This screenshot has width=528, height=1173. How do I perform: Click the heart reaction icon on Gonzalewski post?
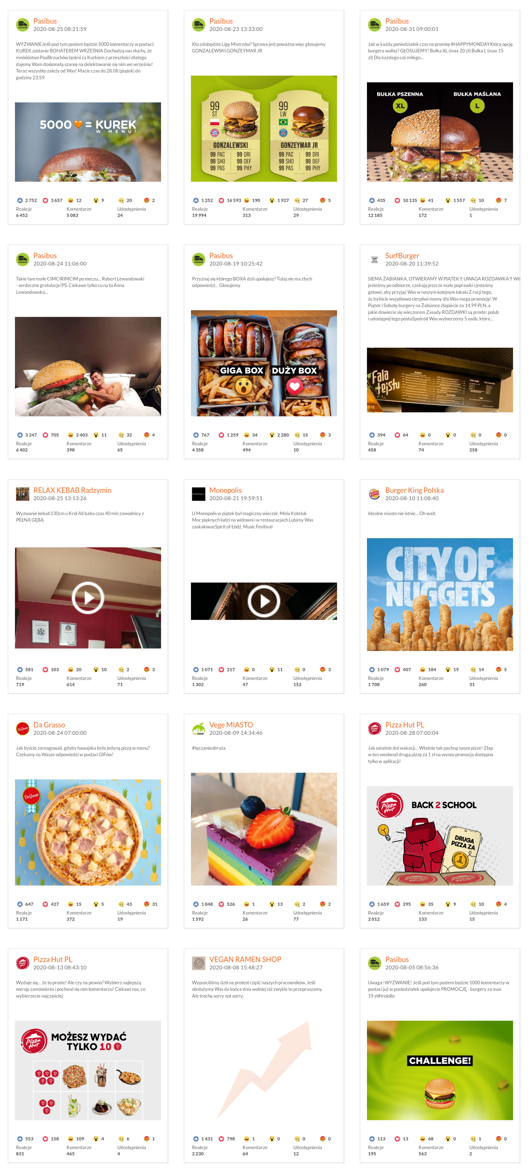point(221,200)
